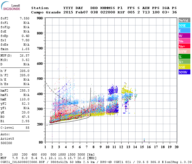Viewport: 192px width, 164px height.
Task: Click the hmF2 value 258.3
Action: pos(25,90)
